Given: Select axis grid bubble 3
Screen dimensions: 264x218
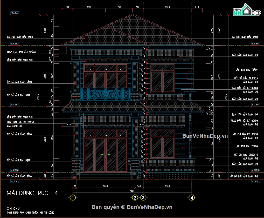Looking at the screenshot, I should [143, 197].
